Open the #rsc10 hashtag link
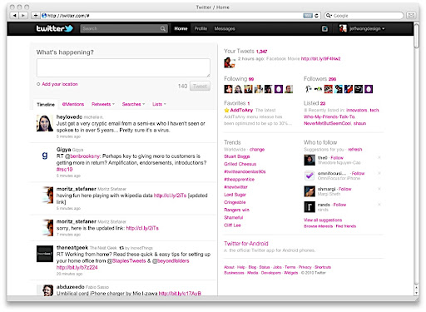Screen dimensions: 426x312 (x=64, y=169)
